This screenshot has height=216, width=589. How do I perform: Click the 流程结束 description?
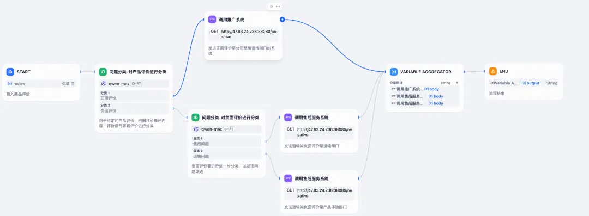coord(497,94)
